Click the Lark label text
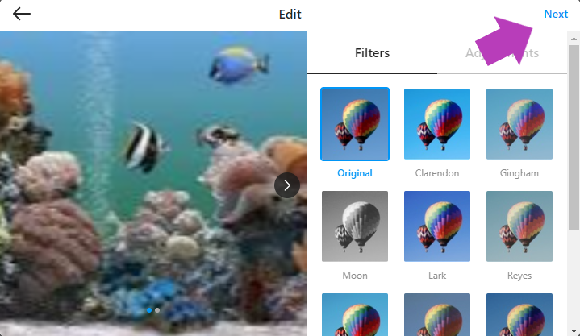The image size is (580, 336). coord(437,276)
